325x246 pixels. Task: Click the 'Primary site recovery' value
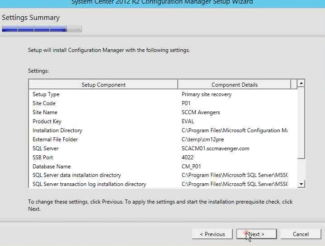(207, 94)
